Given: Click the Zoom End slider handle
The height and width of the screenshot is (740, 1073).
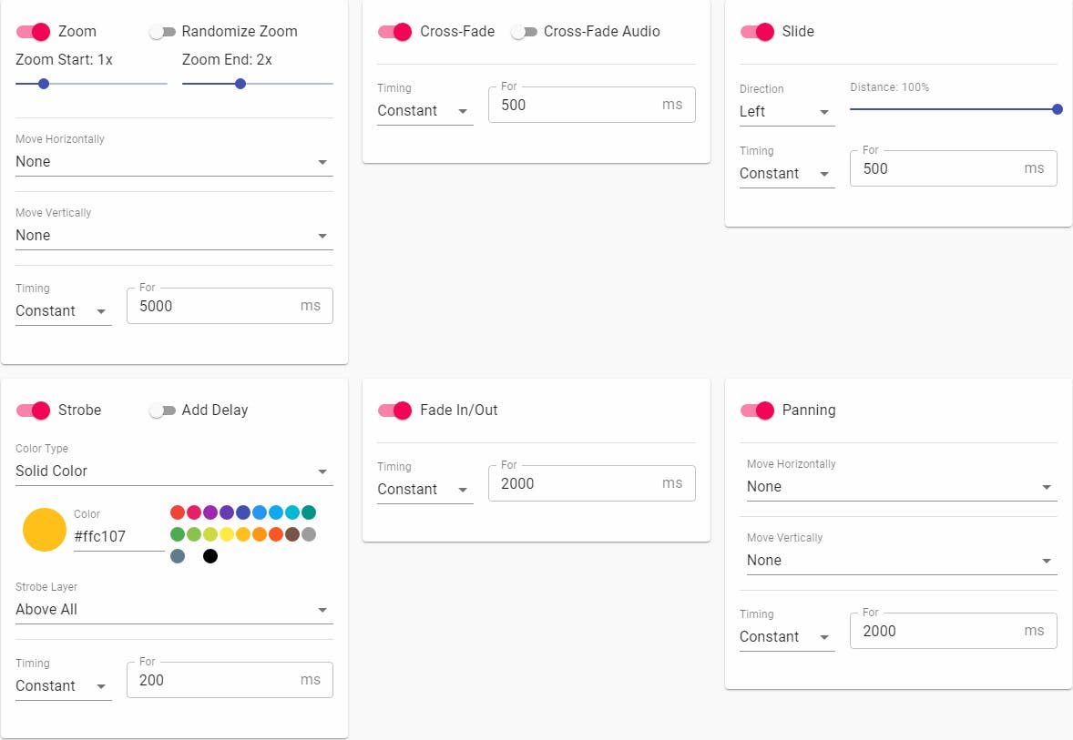Looking at the screenshot, I should coord(240,84).
